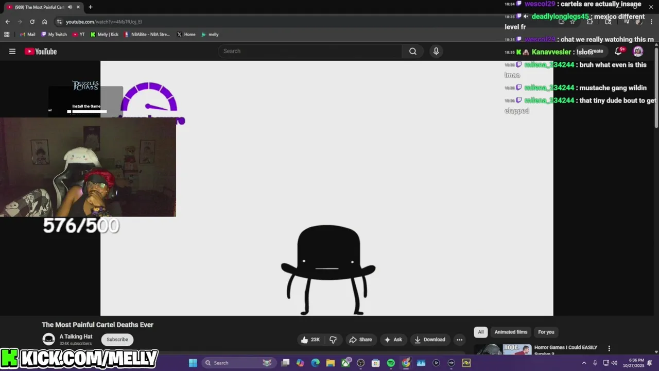Image resolution: width=659 pixels, height=371 pixels.
Task: Click the YouTube search field
Action: pos(310,51)
